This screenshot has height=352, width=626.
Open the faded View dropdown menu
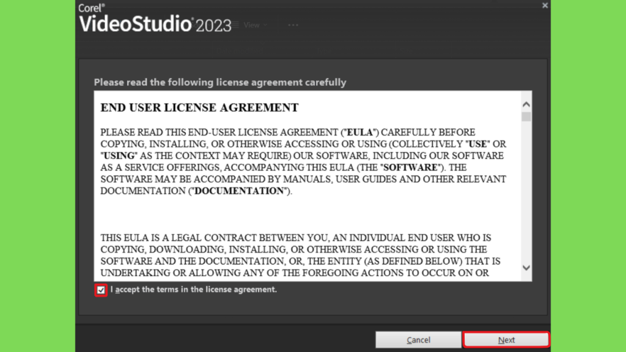coord(255,25)
